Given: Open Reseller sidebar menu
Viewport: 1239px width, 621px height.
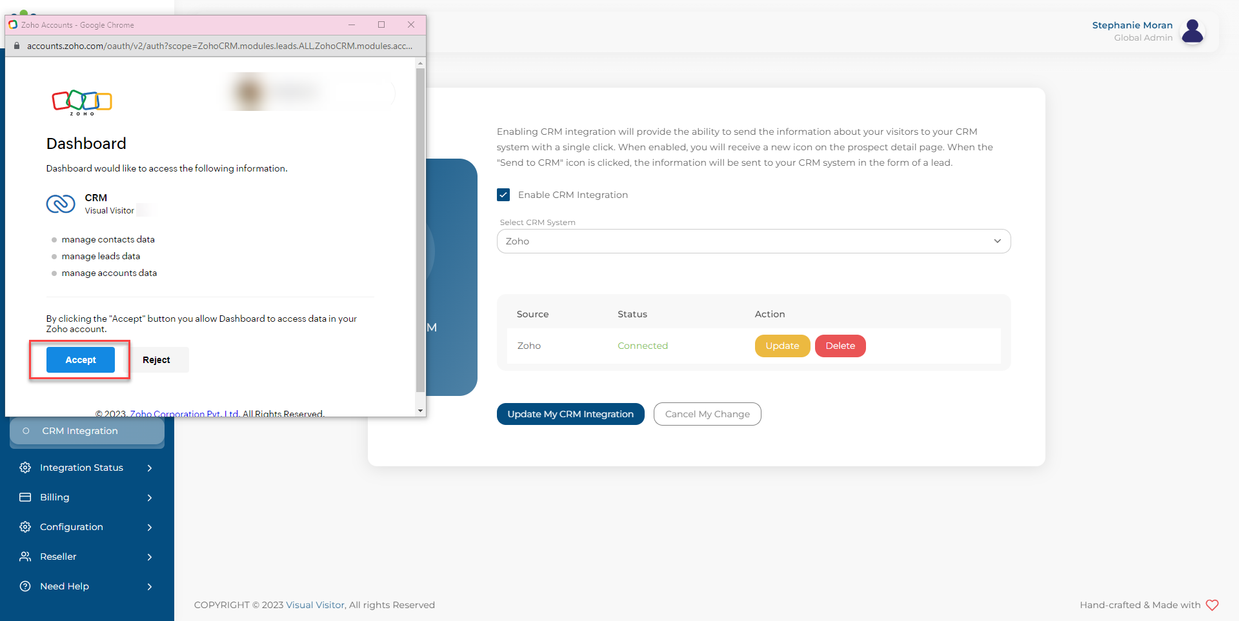Looking at the screenshot, I should 87,557.
